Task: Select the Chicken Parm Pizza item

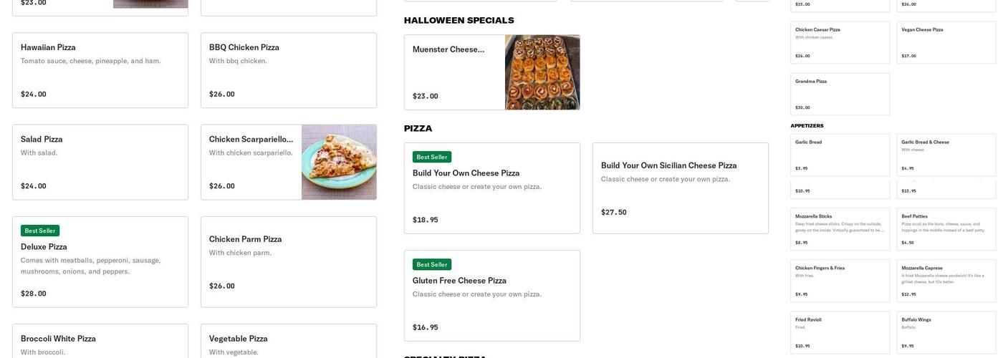Action: pyautogui.click(x=289, y=262)
